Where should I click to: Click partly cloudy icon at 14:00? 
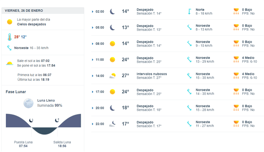(113, 76)
